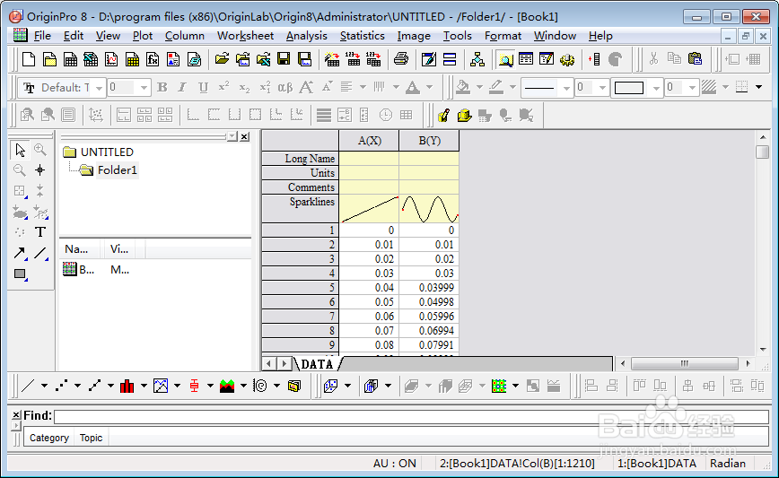Screen dimensions: 779x478
Task: Plot a line plus symbol graph
Action: coord(94,386)
